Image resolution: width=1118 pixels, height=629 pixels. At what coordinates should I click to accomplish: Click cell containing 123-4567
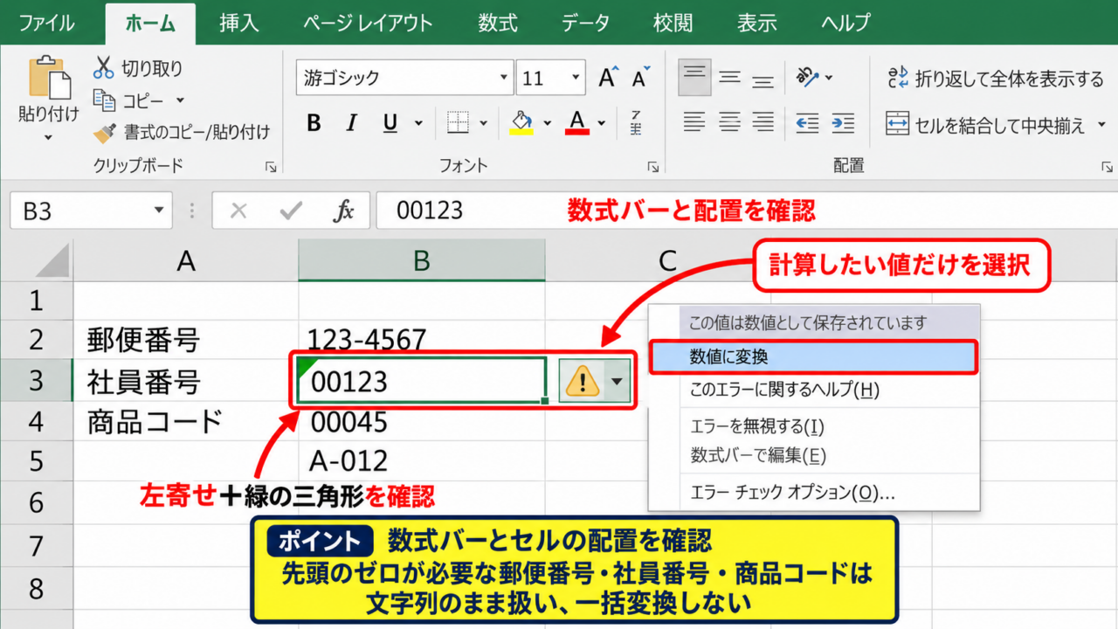click(x=422, y=339)
